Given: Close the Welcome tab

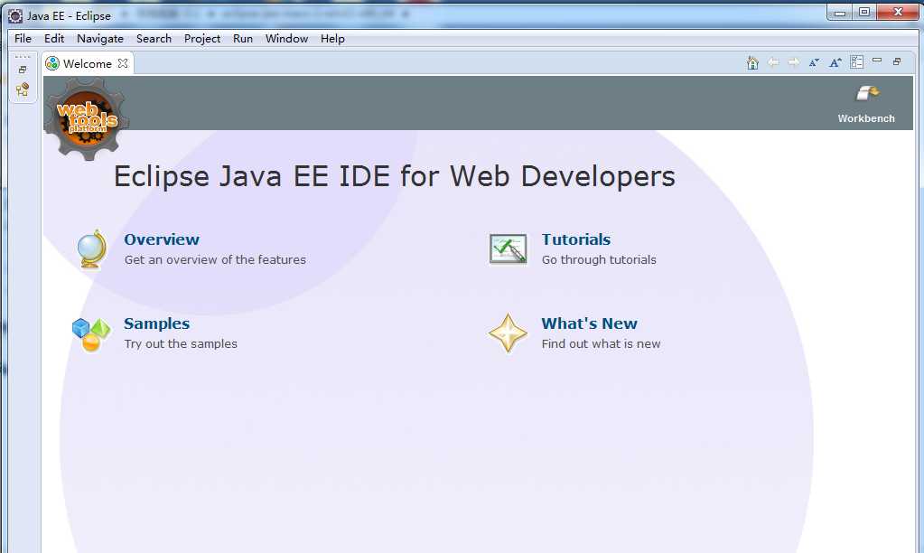Looking at the screenshot, I should (x=123, y=63).
